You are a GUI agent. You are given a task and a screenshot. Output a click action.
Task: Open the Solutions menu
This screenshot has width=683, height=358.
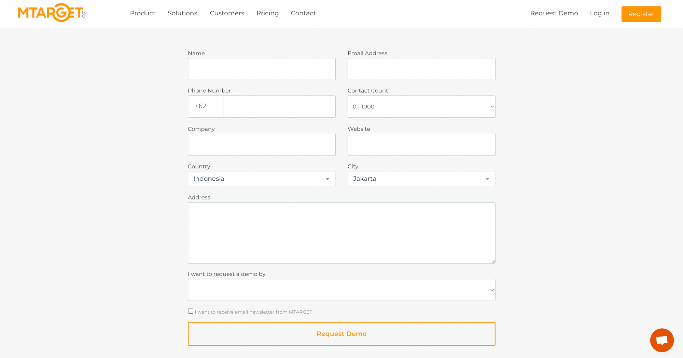pos(182,13)
